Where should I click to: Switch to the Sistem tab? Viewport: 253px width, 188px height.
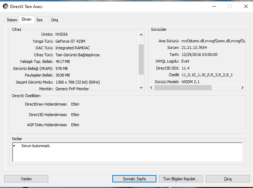tap(12, 20)
